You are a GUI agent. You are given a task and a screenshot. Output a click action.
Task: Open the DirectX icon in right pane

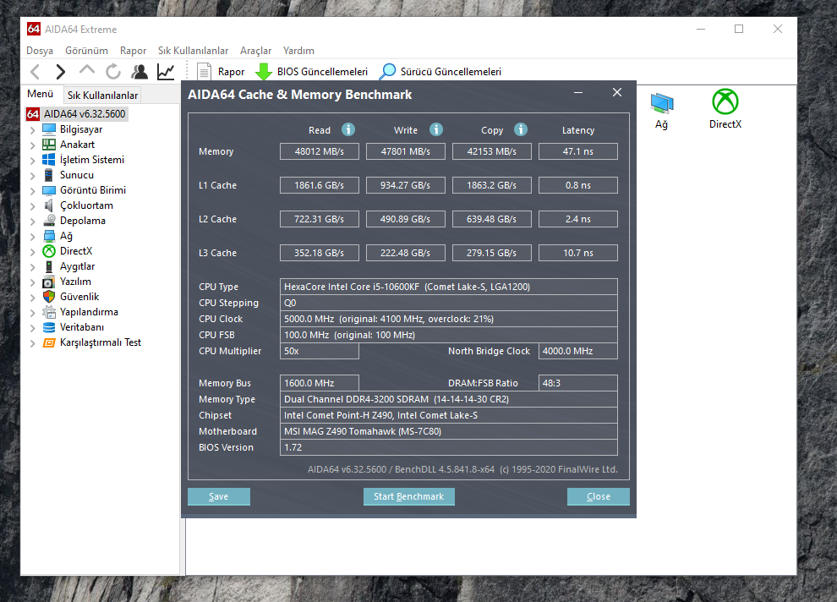(x=725, y=109)
